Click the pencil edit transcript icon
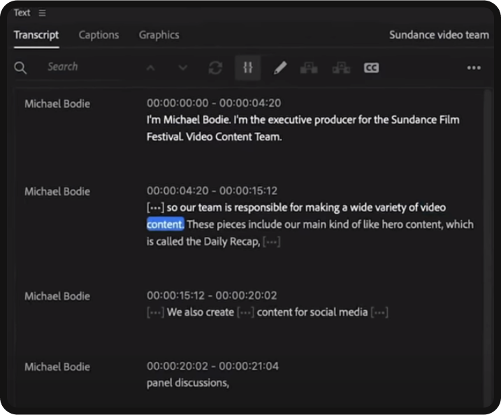This screenshot has height=415, width=501. click(x=279, y=68)
